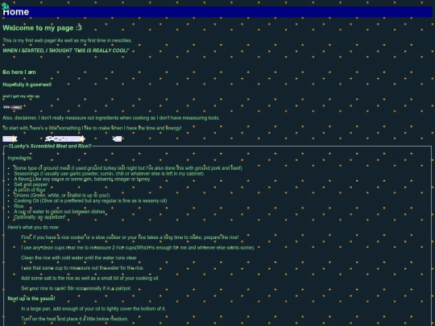Screen dimensions: 435x326
Task: Click the 'I use that same cup to meassure' step
Action: (83, 268)
